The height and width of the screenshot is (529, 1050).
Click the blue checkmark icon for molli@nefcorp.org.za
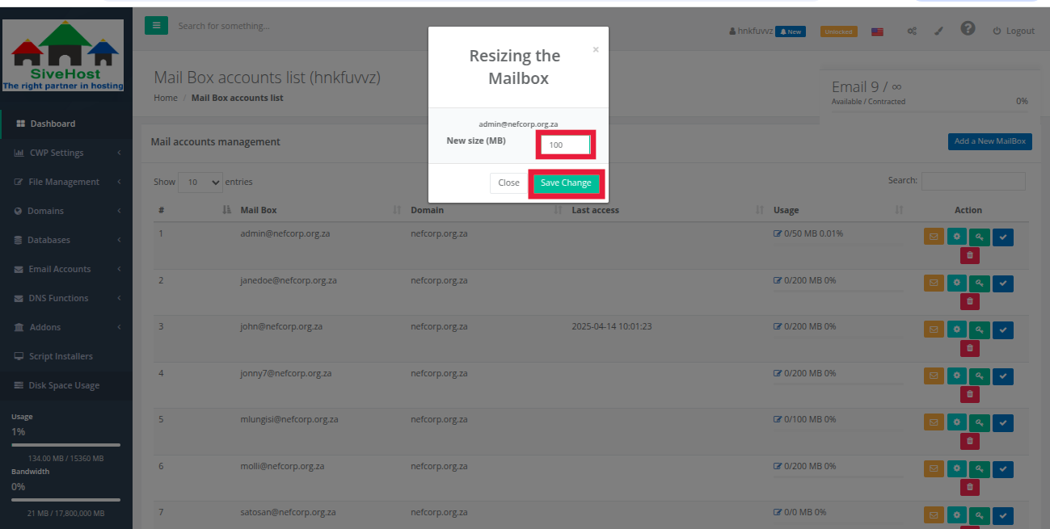1003,469
